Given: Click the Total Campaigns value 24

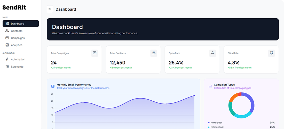Looking at the screenshot, I should point(54,63).
